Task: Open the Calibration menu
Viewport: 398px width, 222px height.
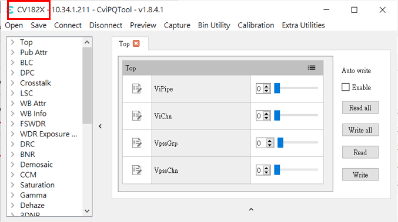Action: pos(256,25)
